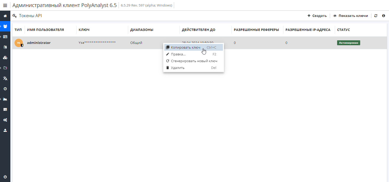
Task: Choose Правка... from context menu
Action: click(194, 54)
